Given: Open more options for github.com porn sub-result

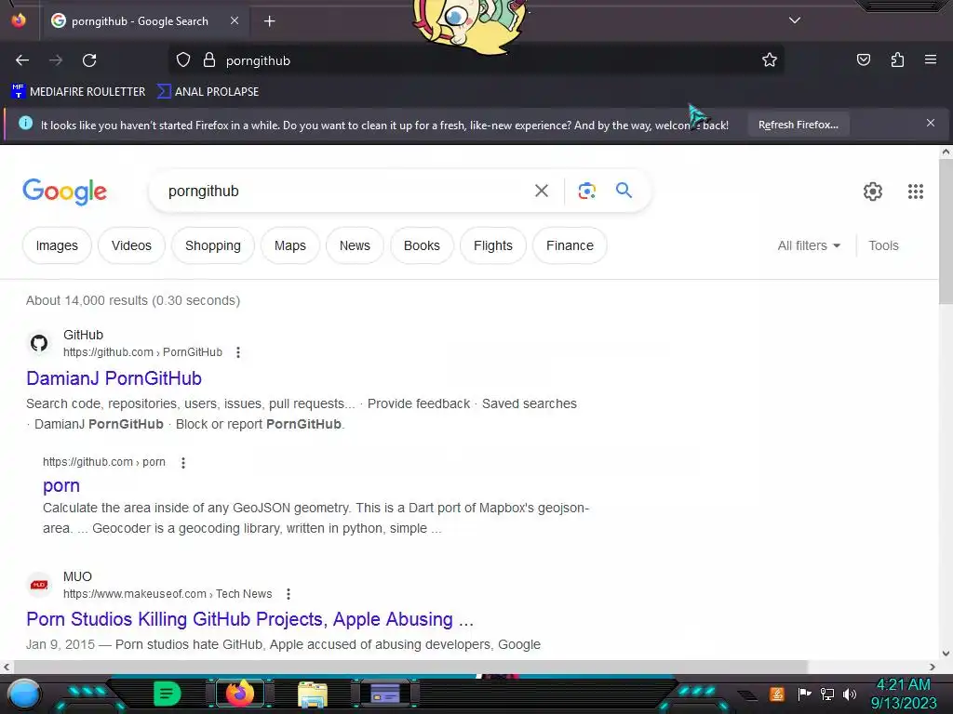Looking at the screenshot, I should click(x=183, y=463).
